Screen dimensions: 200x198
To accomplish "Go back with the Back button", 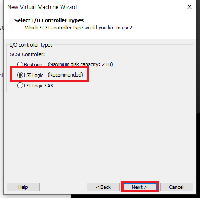I will [103, 187].
